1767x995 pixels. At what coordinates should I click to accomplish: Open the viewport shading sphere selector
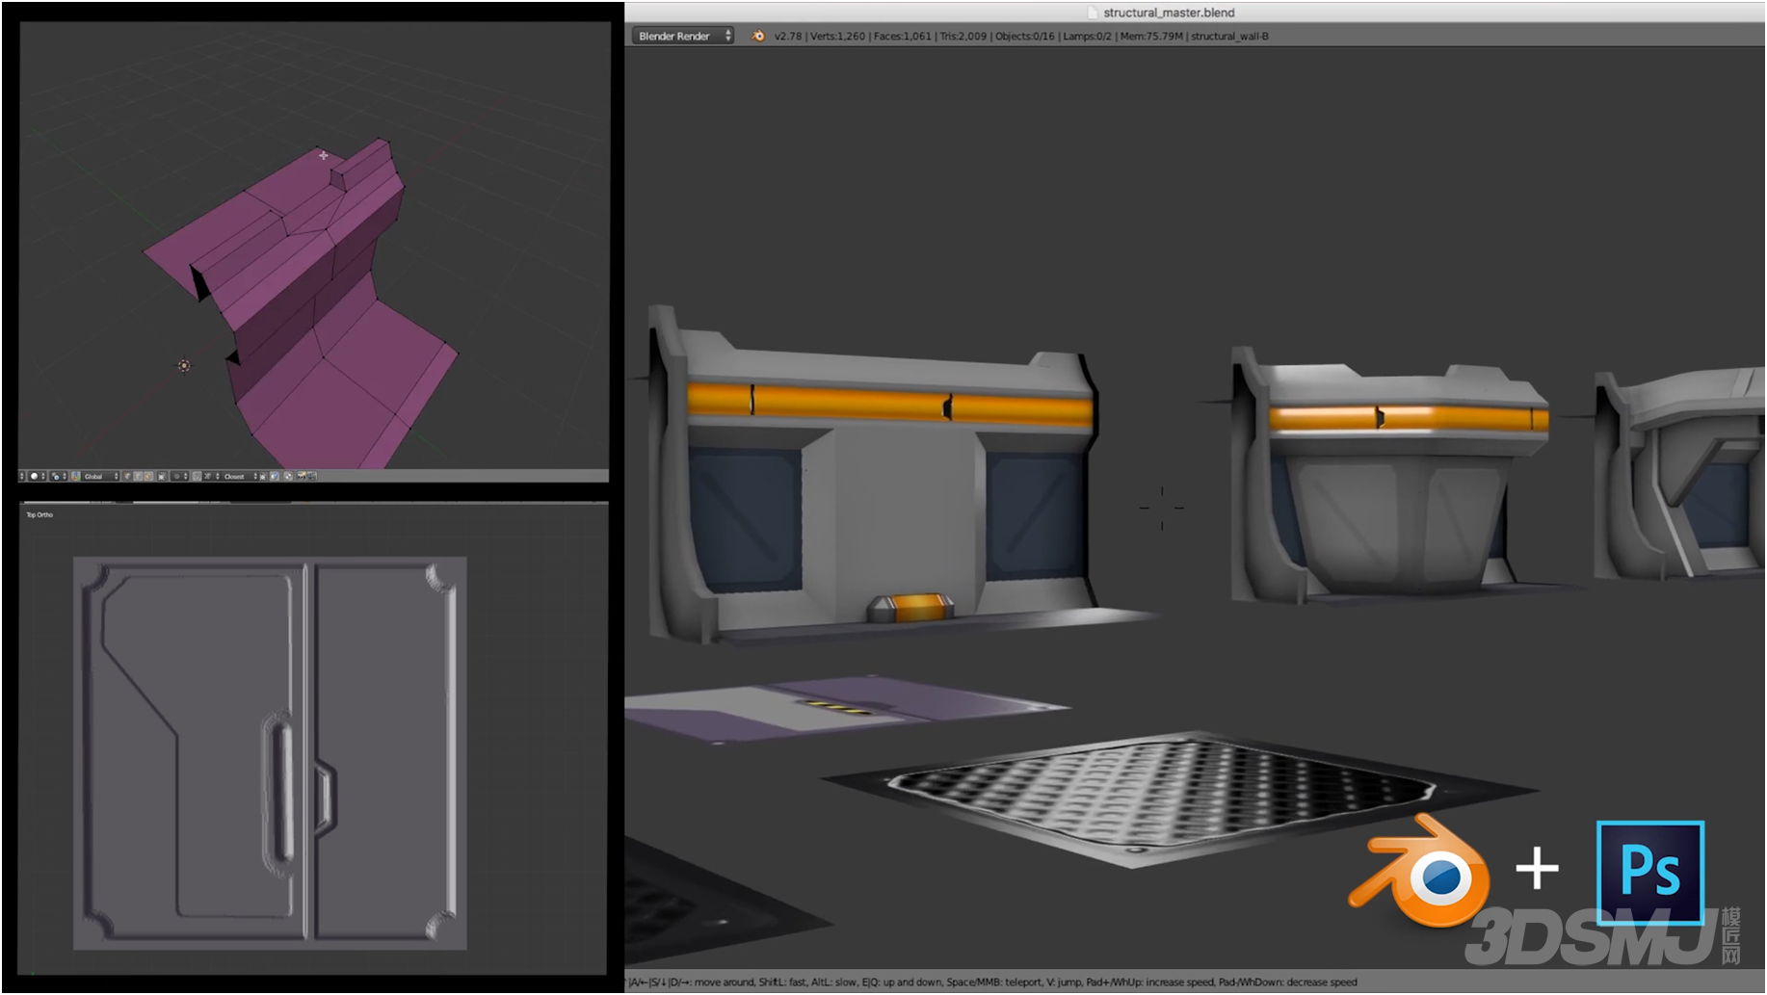tap(37, 476)
